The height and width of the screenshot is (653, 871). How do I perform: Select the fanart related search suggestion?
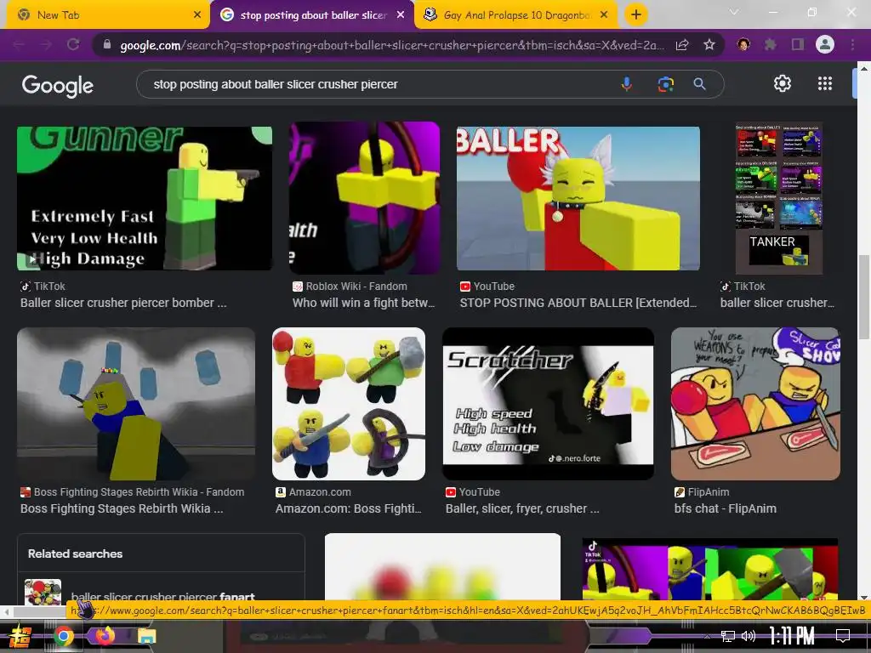point(162,595)
